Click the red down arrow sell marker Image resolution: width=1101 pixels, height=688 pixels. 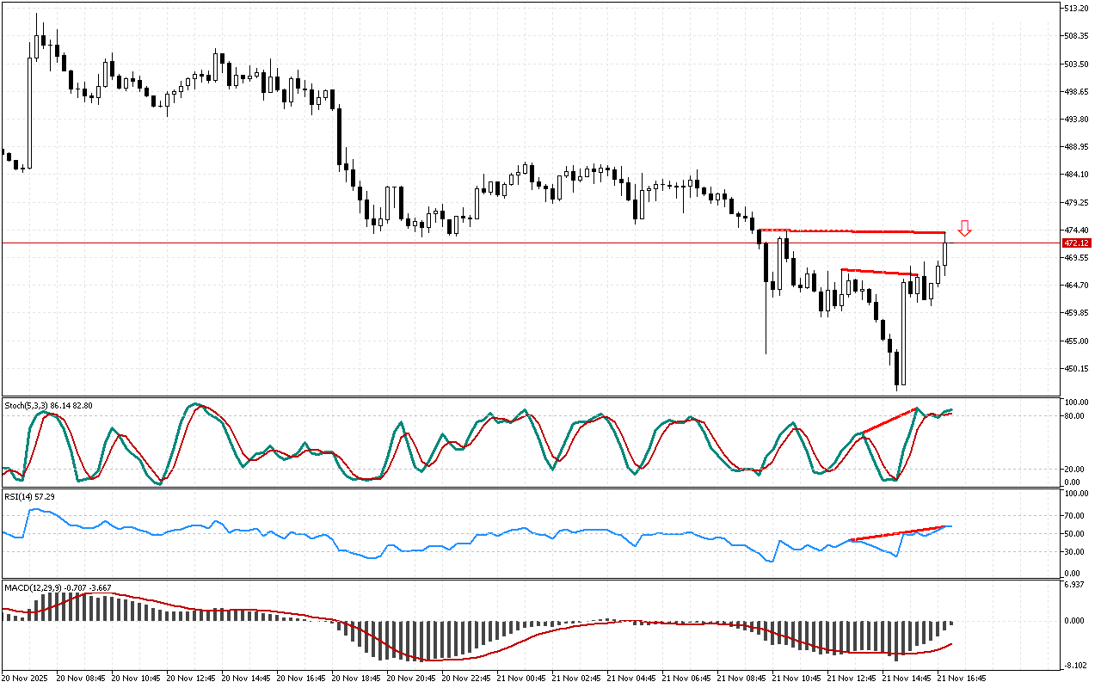[965, 229]
